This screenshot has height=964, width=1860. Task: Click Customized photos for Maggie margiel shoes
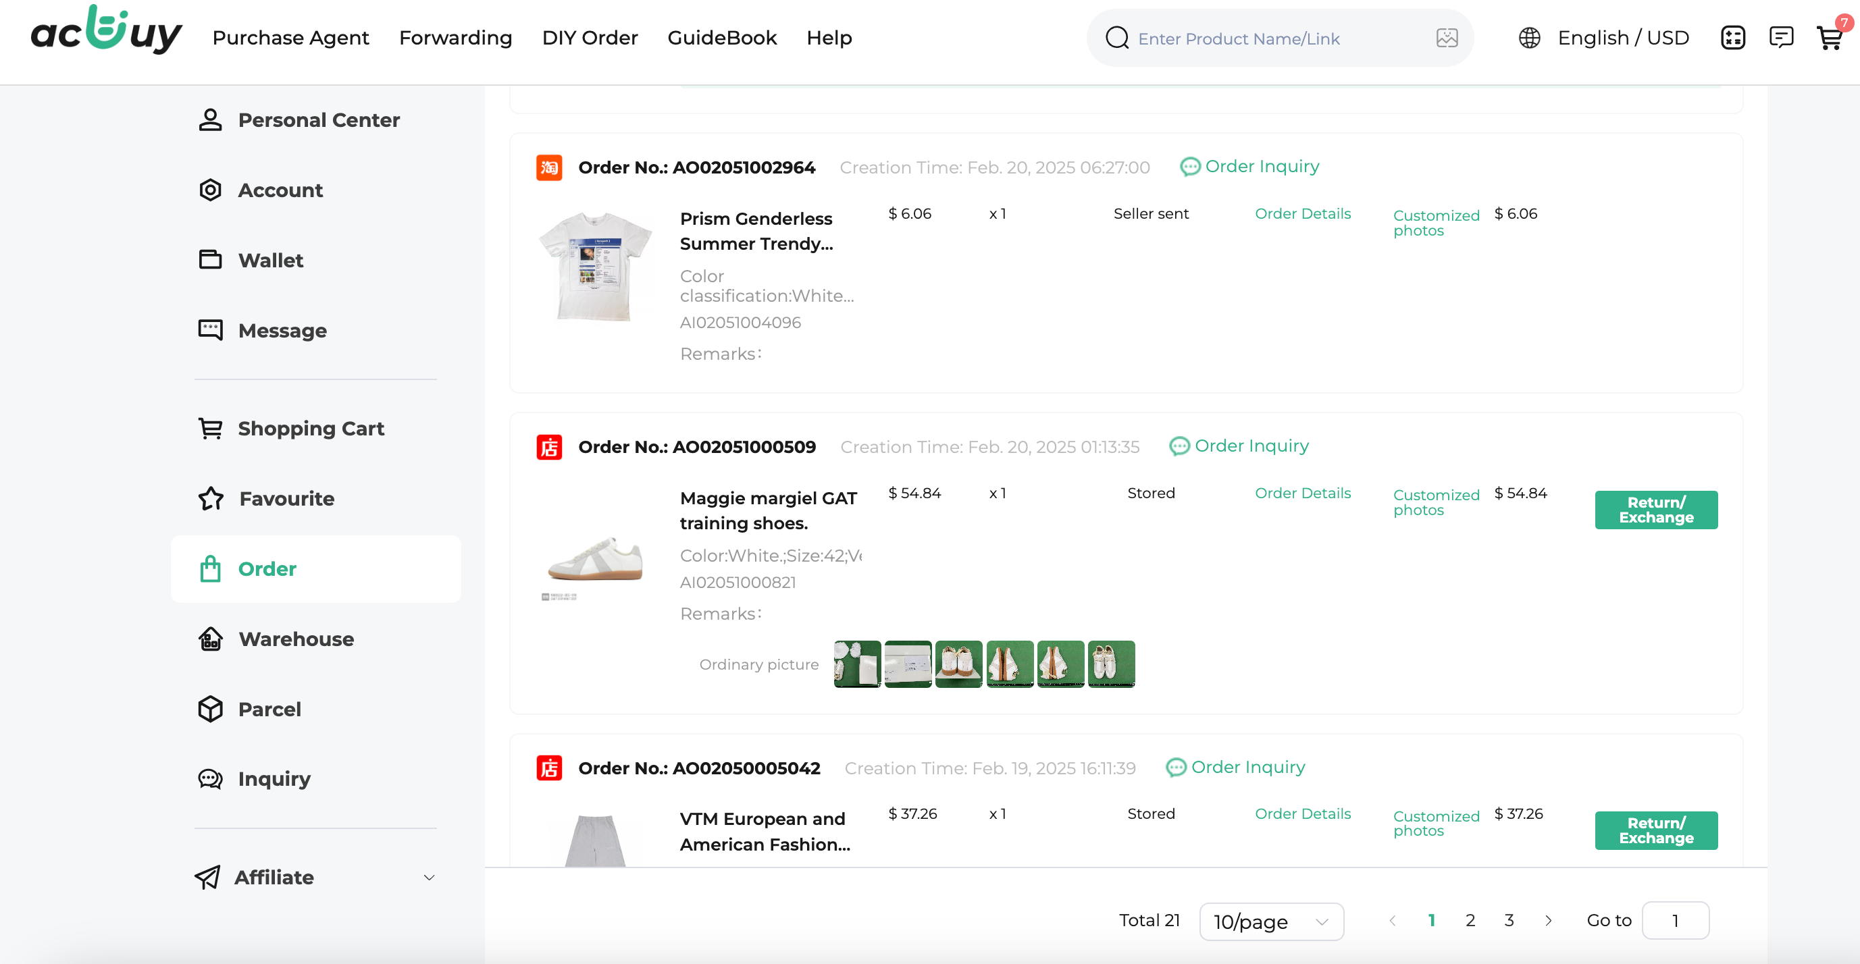click(1436, 502)
